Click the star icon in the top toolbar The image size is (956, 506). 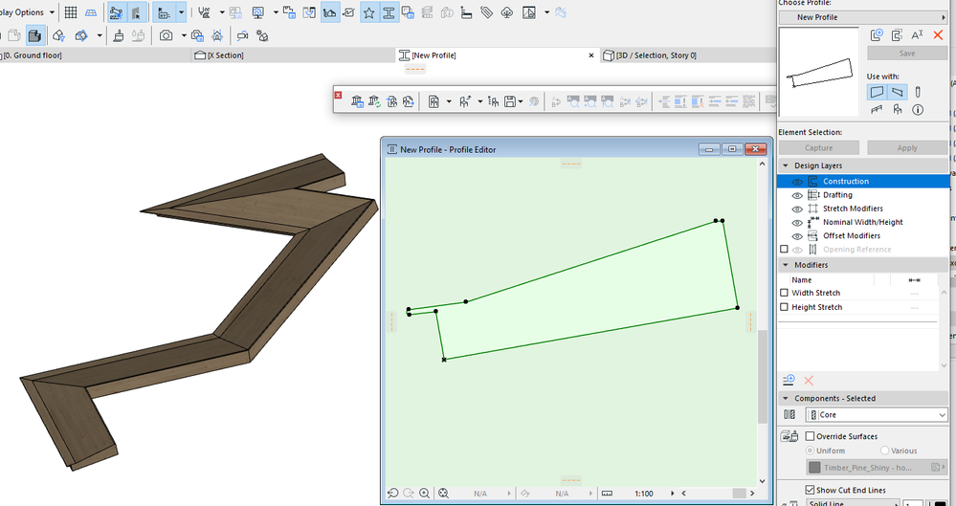click(368, 12)
